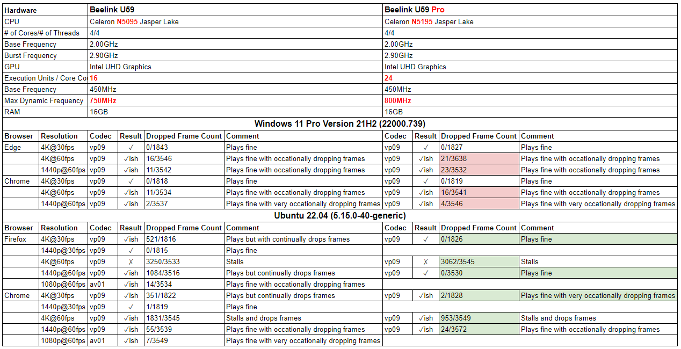Screen dimensions: 681x349
Task: Select the "11/3542" dropped frame cell
Action: point(185,170)
